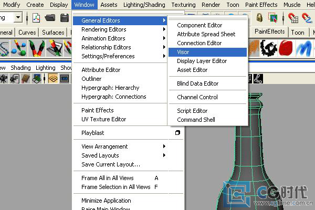Select Visor from General Editors submenu
The width and height of the screenshot is (315, 210).
(x=207, y=52)
